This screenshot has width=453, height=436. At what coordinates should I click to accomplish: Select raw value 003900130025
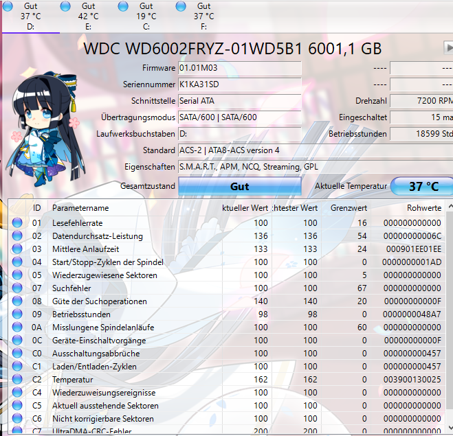[x=412, y=380]
